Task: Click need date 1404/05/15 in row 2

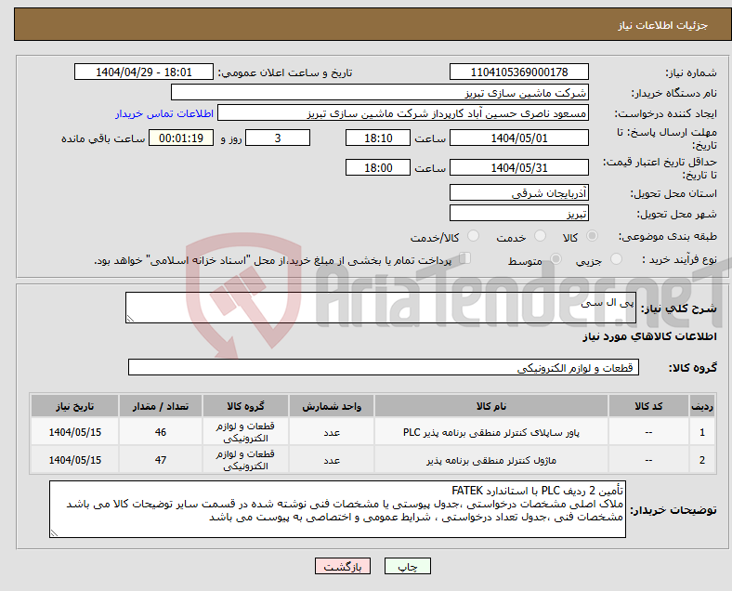Action: [x=74, y=460]
